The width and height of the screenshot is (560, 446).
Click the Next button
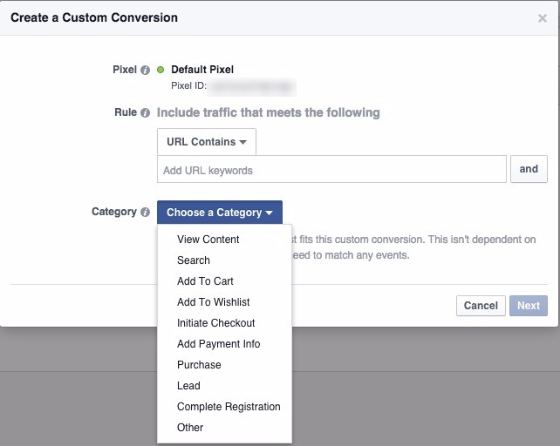[x=529, y=306]
